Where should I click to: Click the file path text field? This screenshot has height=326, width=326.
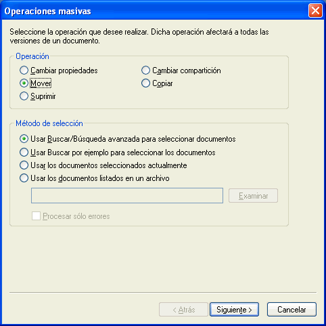pyautogui.click(x=127, y=195)
